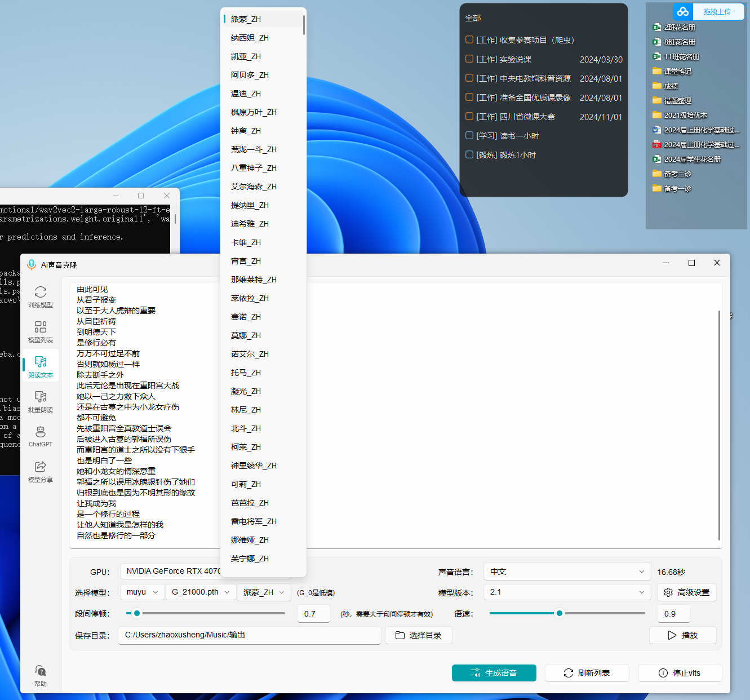Check the 实验说课 task checkbox

click(x=469, y=59)
